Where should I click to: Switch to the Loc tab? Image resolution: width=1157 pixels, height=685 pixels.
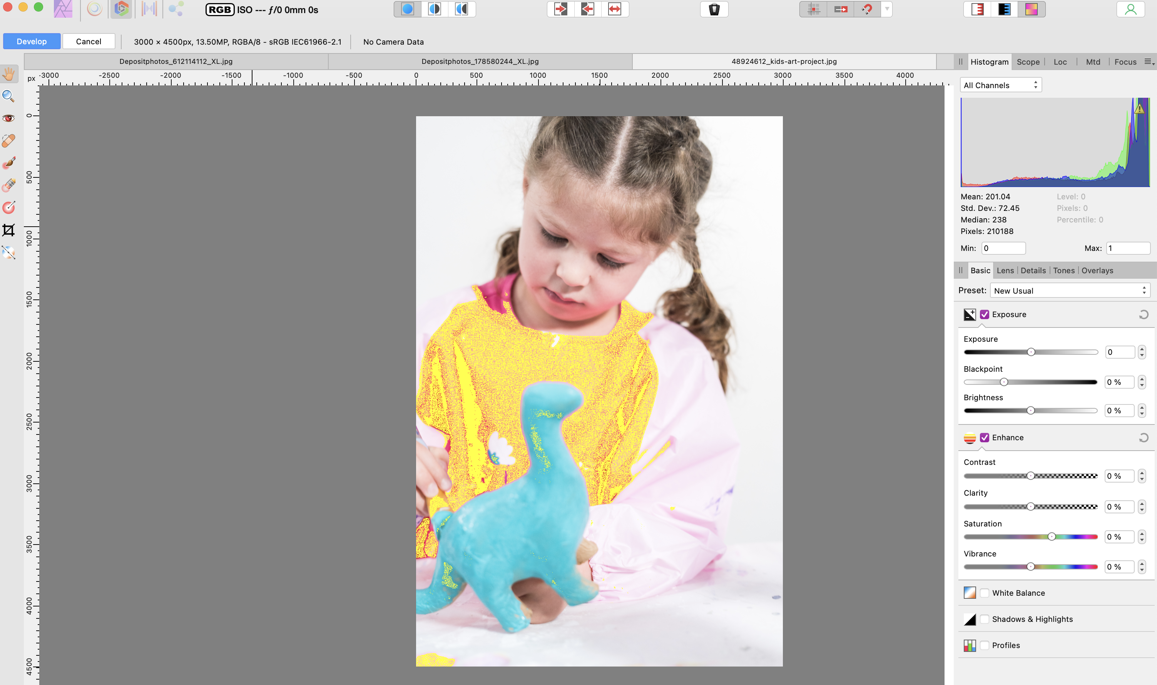1060,62
